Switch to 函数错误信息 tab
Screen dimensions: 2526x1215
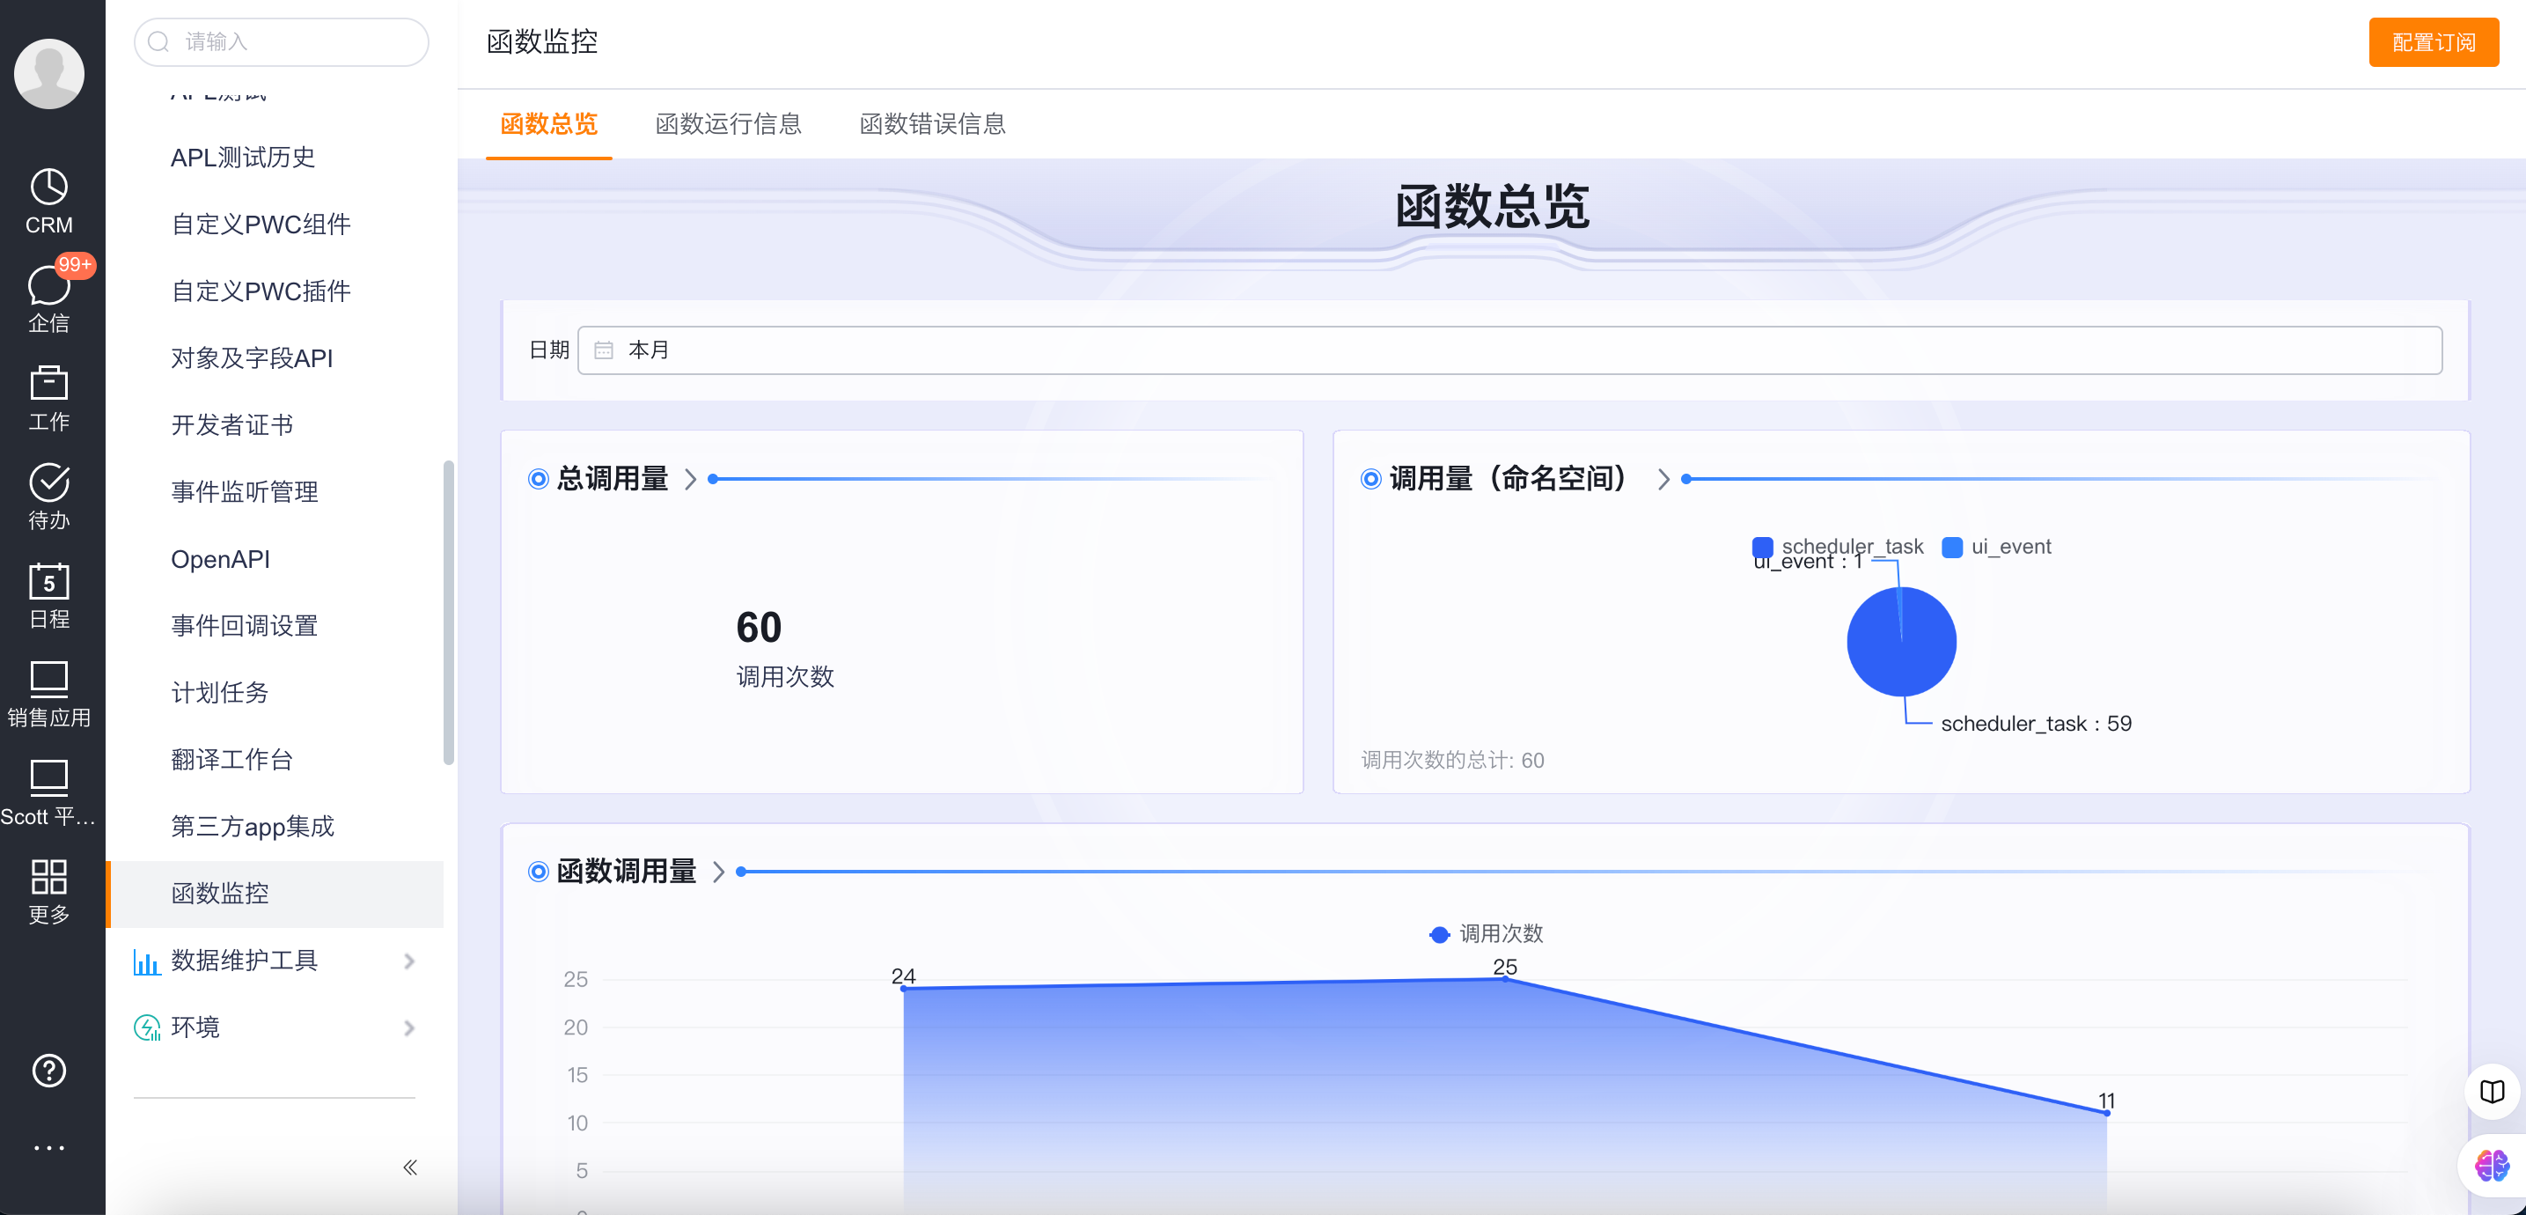tap(933, 124)
